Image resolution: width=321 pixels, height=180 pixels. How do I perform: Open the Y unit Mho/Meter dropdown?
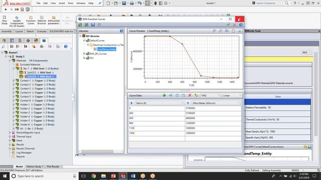[x=216, y=103]
